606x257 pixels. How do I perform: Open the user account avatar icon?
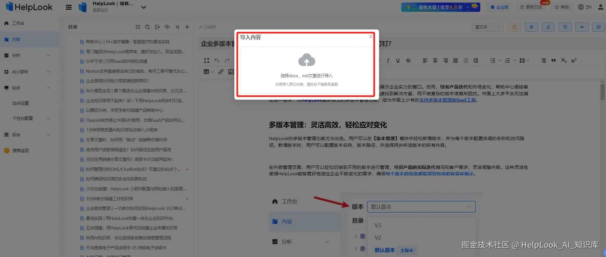point(601,7)
